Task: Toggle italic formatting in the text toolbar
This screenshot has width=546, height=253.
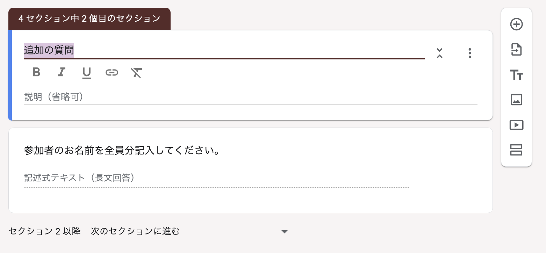Action: [62, 73]
